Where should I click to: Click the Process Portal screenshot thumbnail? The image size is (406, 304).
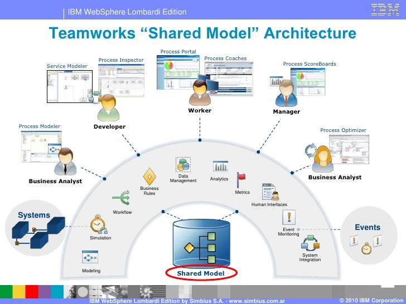[178, 72]
